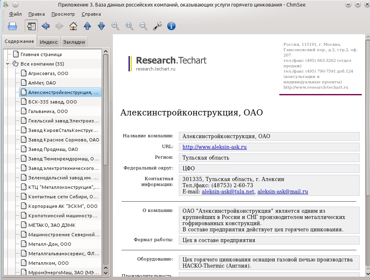Click the app icon in title bar

[6, 4]
